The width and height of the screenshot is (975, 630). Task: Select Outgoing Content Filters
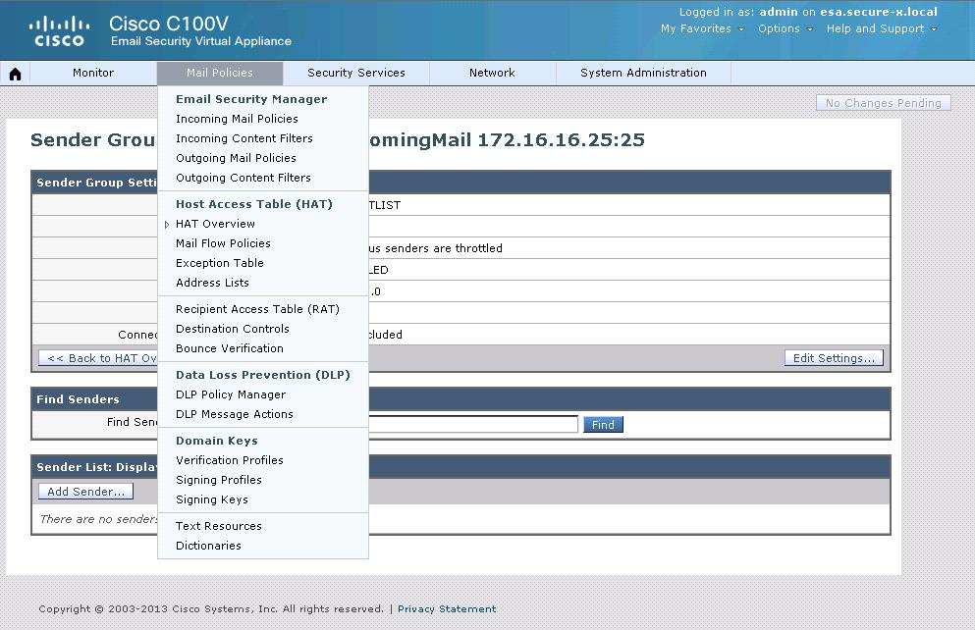coord(244,178)
